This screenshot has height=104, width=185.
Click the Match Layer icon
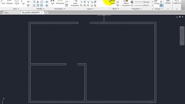coord(95,5)
